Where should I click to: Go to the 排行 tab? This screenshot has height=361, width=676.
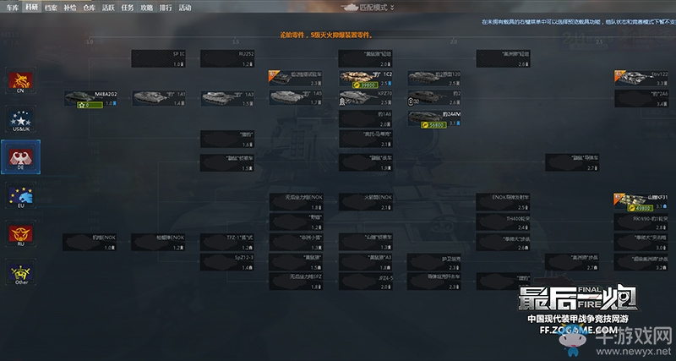click(166, 8)
